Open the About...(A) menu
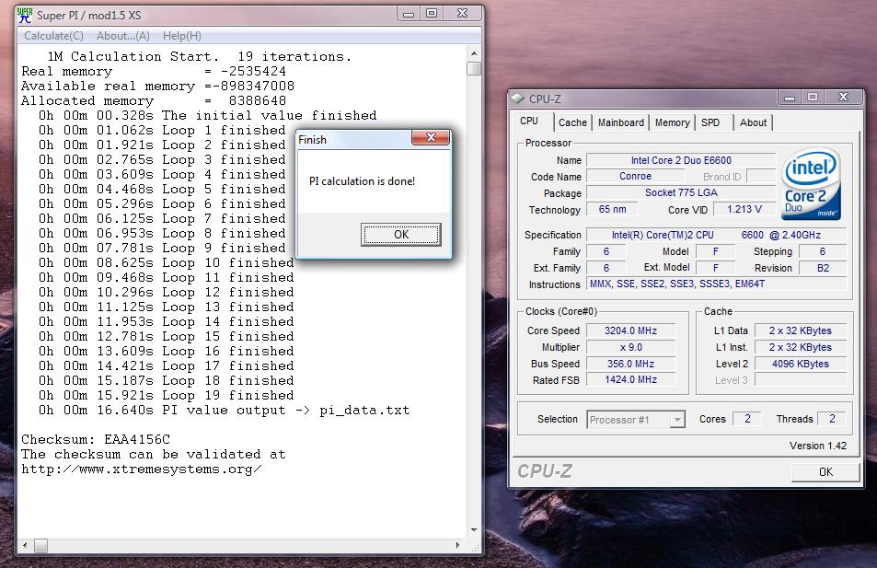Image resolution: width=877 pixels, height=568 pixels. point(123,36)
